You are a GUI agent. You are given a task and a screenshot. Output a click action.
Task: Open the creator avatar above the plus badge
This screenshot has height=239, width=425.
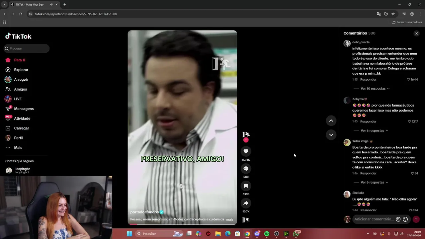[246, 134]
